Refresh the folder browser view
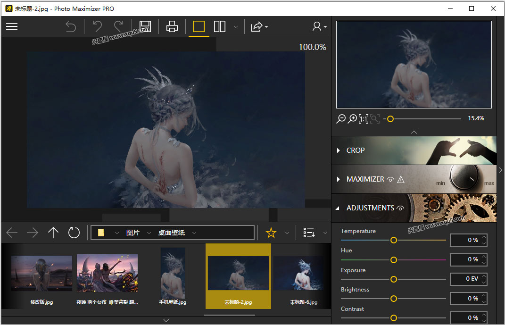Screen dimensions: 505x325 coord(74,233)
